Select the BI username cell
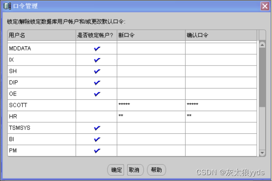The height and width of the screenshot is (181, 272). [x=42, y=139]
